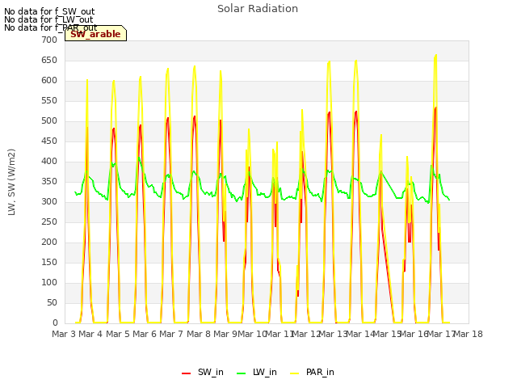Click the 100 y-axis value

[49, 283]
